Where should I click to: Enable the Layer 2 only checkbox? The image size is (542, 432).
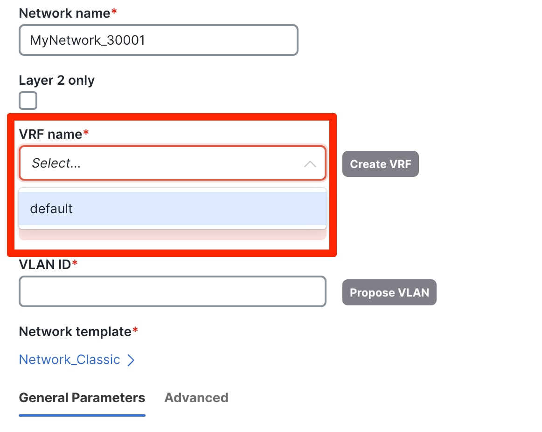[28, 101]
